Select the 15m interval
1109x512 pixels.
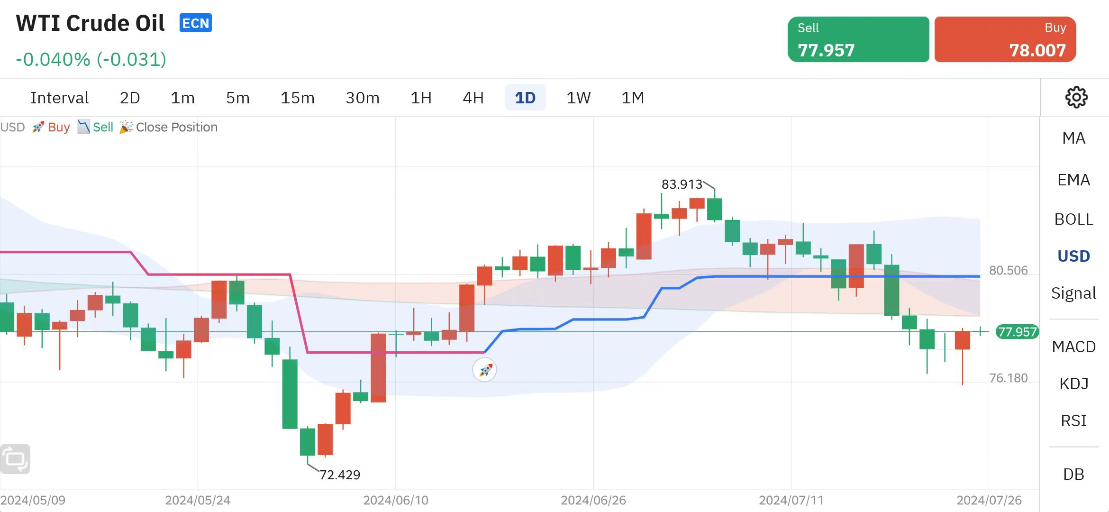click(x=297, y=98)
